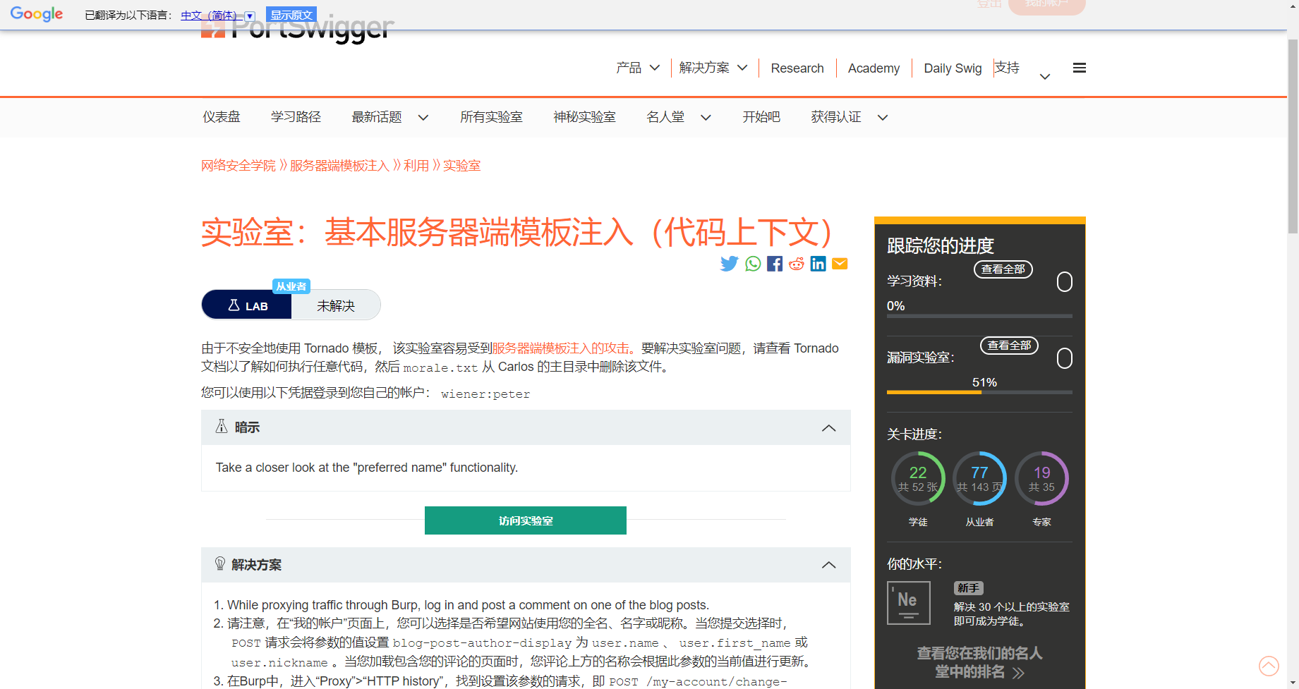Collapse the 解决方案 solution section
The height and width of the screenshot is (689, 1299).
(x=829, y=565)
